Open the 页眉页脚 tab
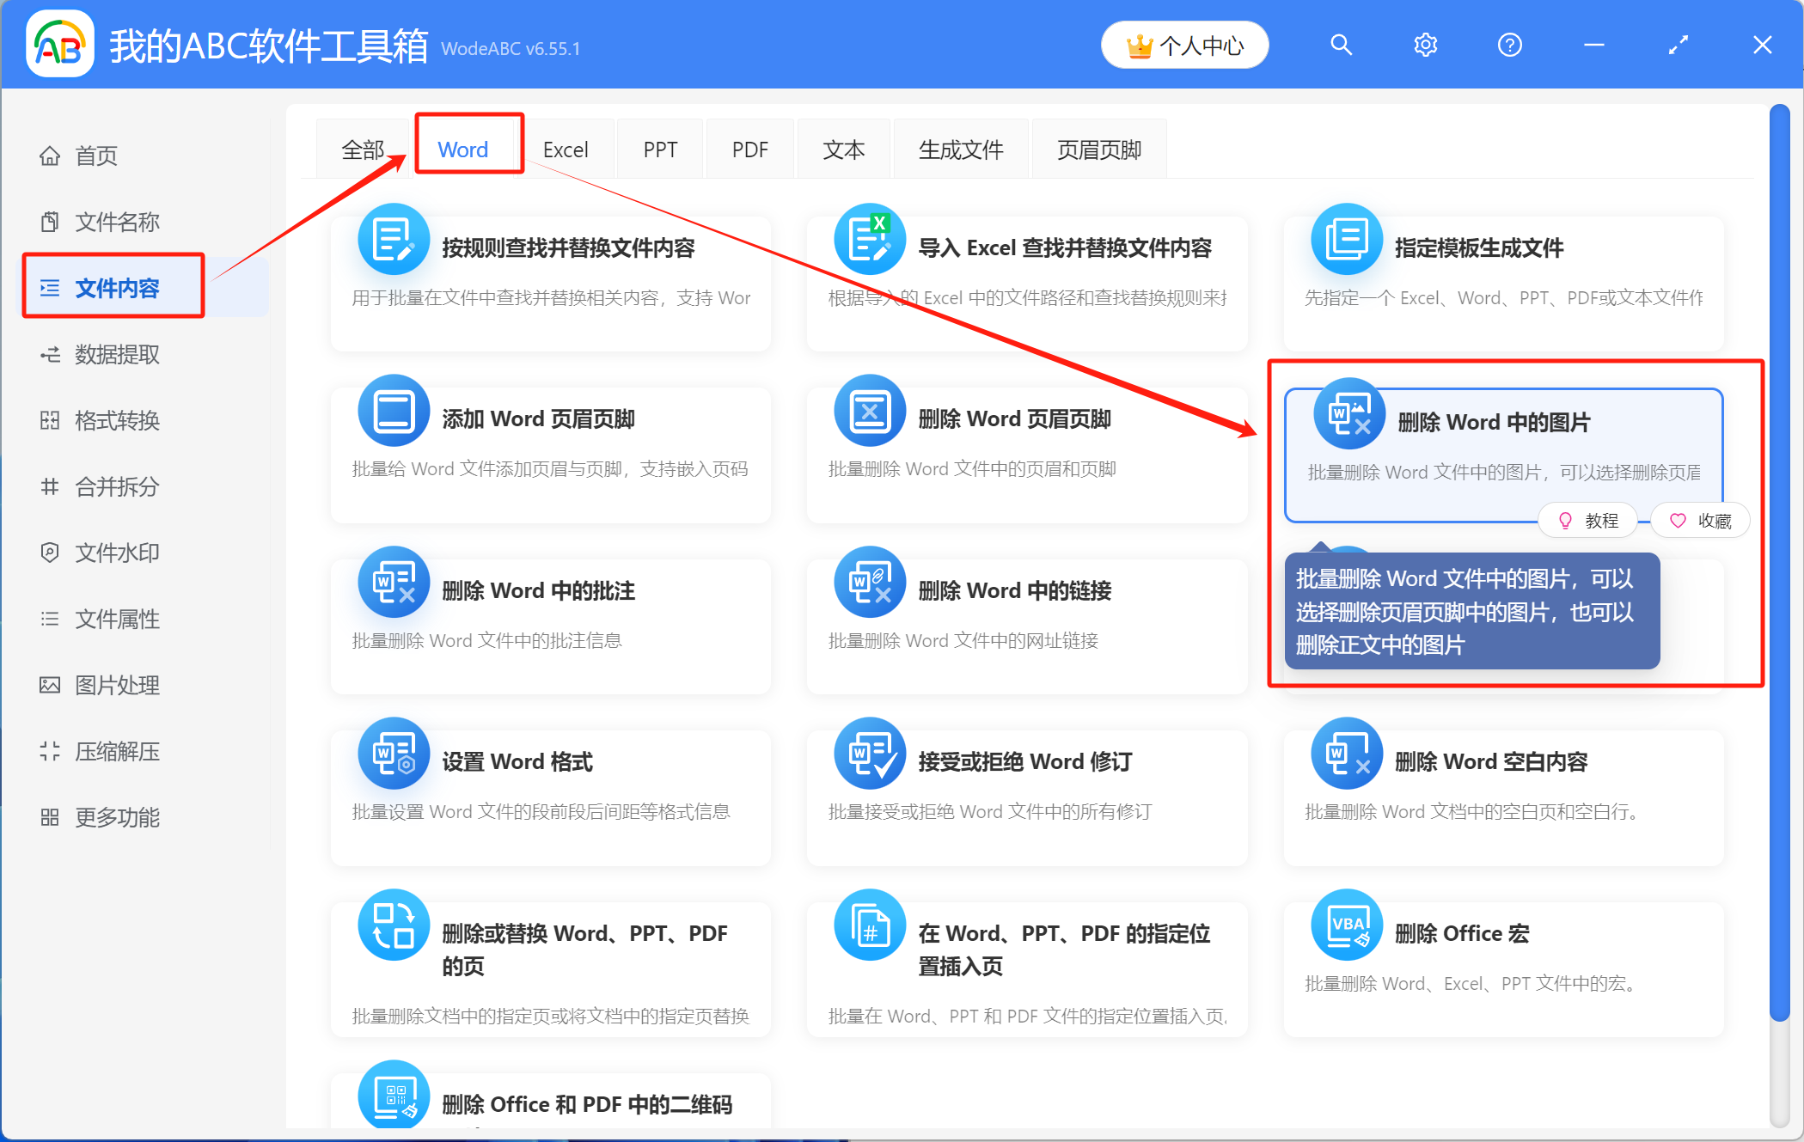Viewport: 1804px width, 1142px height. [x=1099, y=149]
